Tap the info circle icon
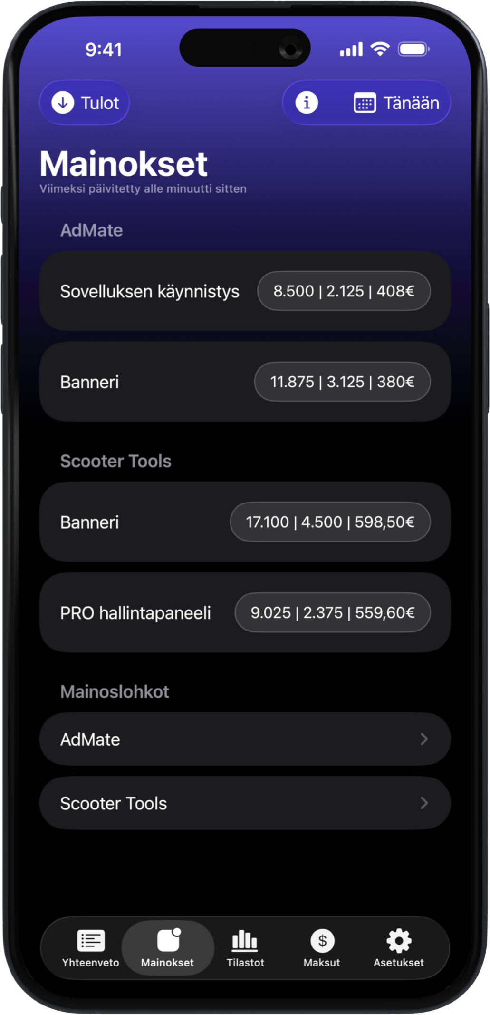The image size is (490, 1015). coord(307,103)
